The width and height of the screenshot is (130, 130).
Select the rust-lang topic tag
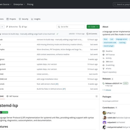pos(122,43)
